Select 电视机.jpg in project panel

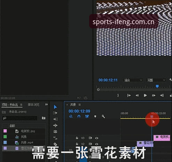point(28,131)
